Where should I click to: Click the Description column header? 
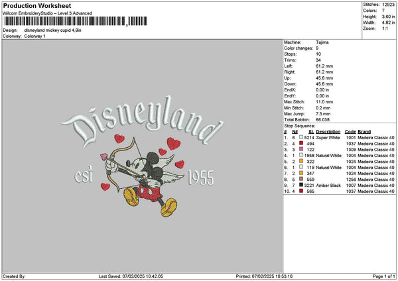[328, 131]
